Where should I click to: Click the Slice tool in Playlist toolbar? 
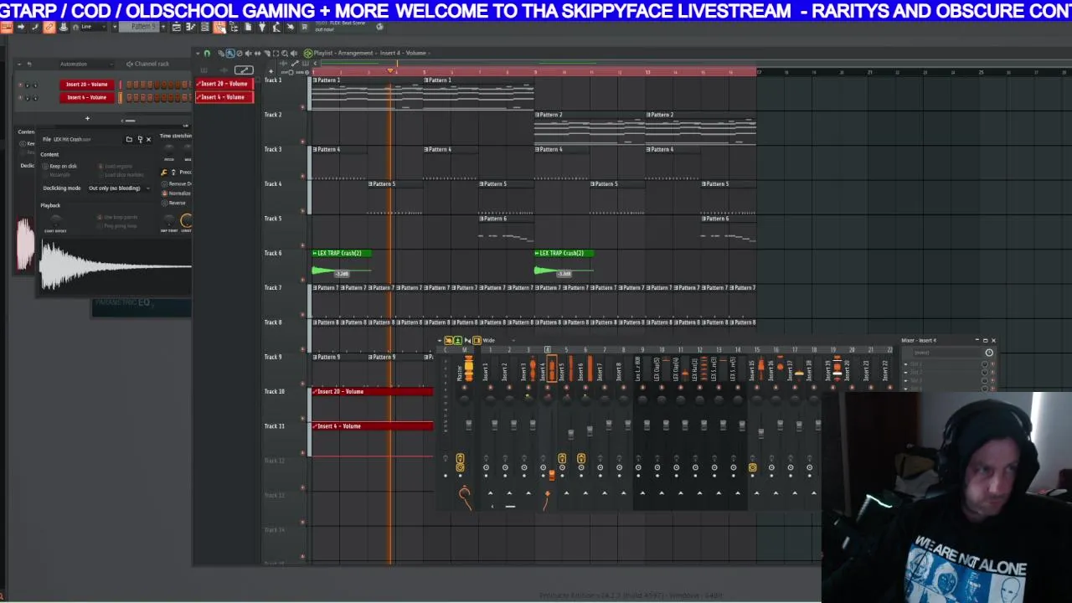[x=267, y=53]
